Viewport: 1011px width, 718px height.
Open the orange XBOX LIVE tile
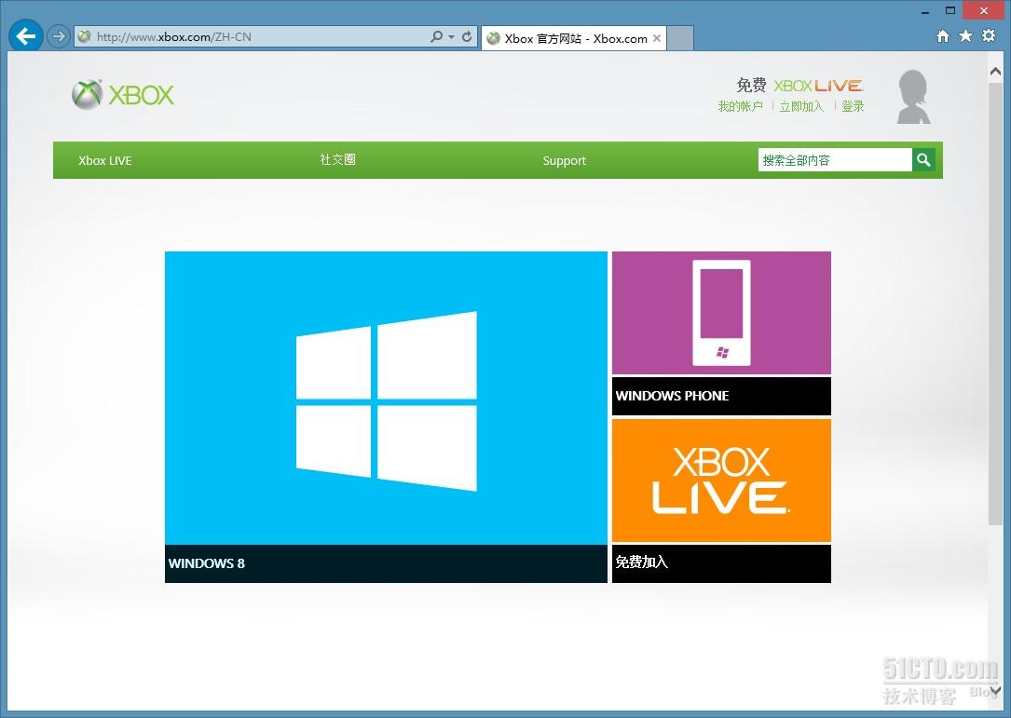[x=721, y=481]
